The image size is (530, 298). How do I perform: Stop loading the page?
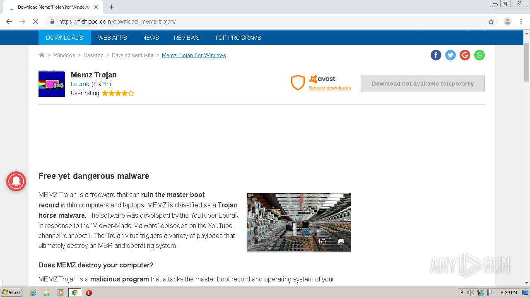click(36, 22)
